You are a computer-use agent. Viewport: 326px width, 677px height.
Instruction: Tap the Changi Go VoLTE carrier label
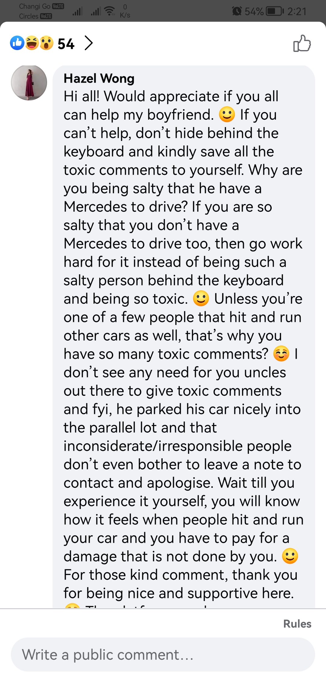pos(42,6)
